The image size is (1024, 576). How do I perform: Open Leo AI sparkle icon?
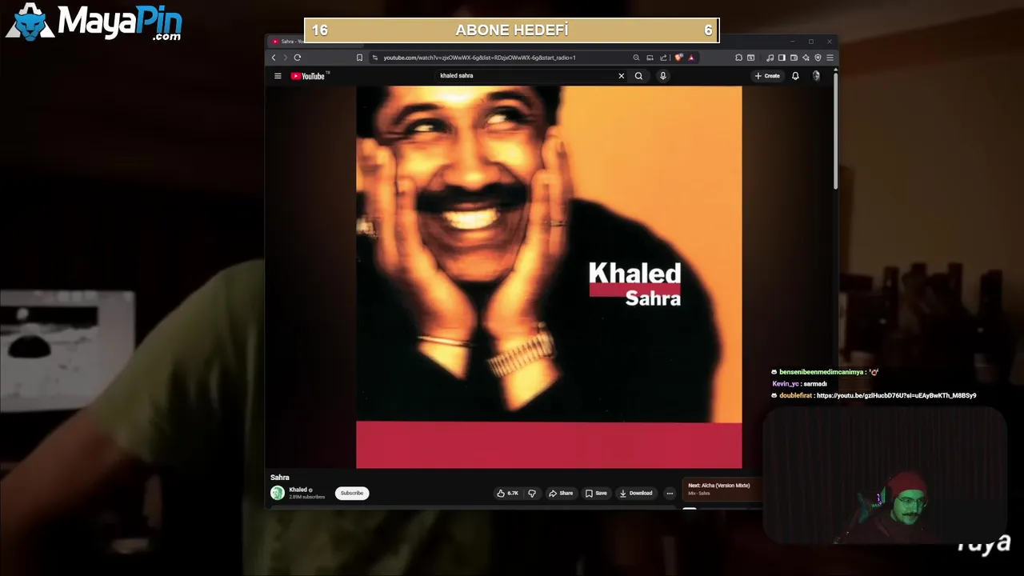coord(806,58)
